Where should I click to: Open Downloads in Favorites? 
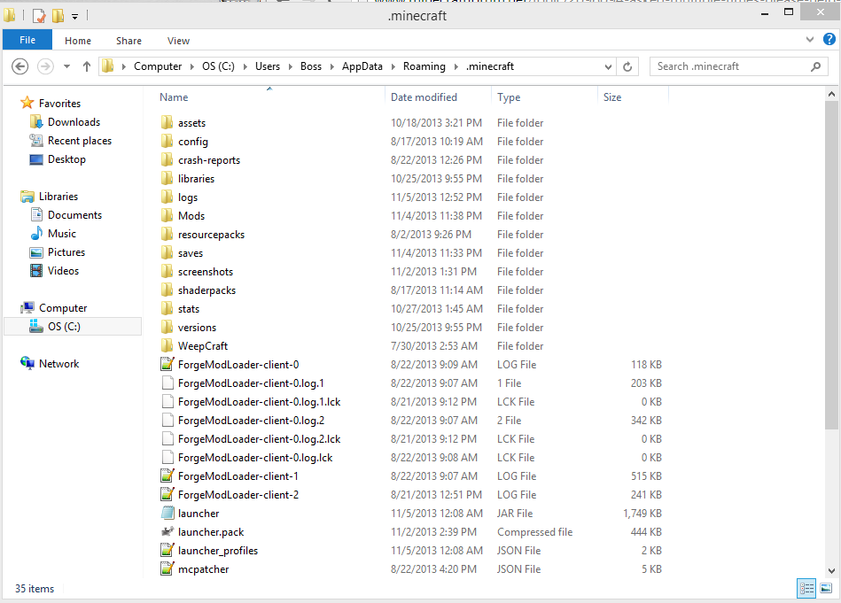pyautogui.click(x=74, y=122)
